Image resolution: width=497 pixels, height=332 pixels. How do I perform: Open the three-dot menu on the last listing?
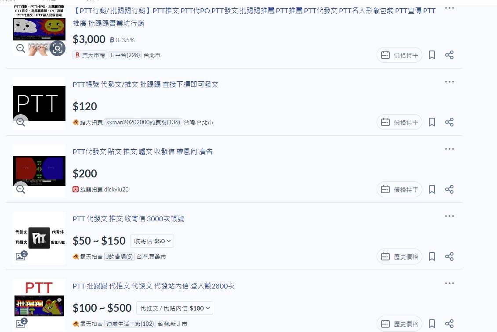450,283
